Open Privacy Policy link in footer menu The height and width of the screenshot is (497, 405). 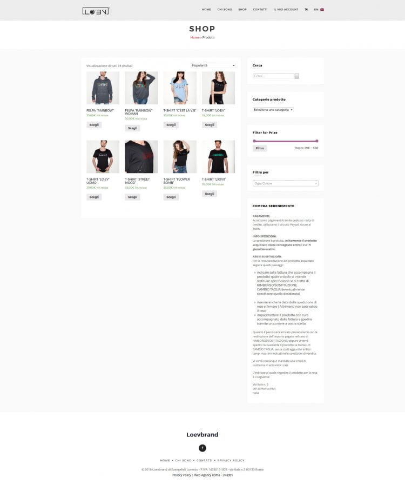231,460
